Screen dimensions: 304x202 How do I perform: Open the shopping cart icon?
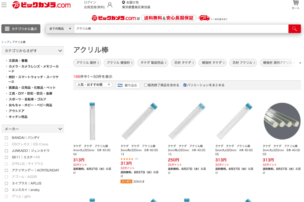tap(296, 3)
